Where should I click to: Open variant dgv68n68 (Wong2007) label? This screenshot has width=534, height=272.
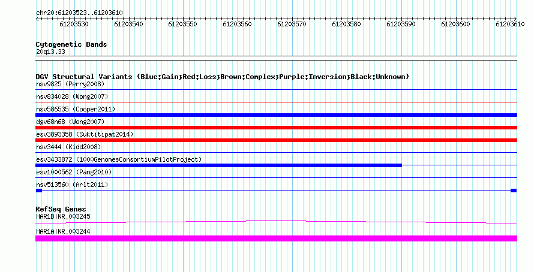pyautogui.click(x=70, y=122)
